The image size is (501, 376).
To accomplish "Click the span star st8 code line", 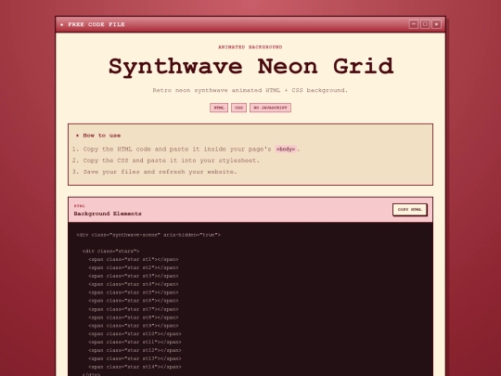I will (x=134, y=318).
